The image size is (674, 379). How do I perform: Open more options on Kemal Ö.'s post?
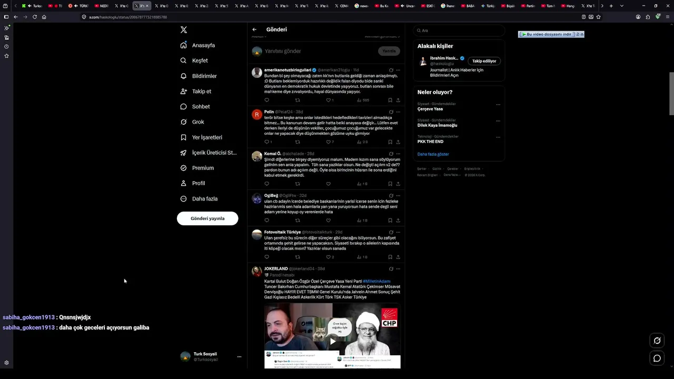click(x=398, y=154)
